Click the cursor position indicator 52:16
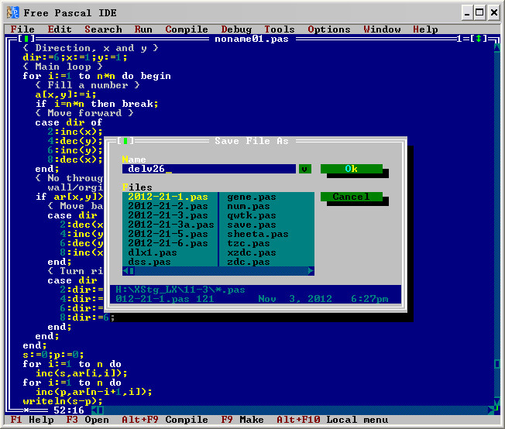The width and height of the screenshot is (505, 429). coord(69,410)
